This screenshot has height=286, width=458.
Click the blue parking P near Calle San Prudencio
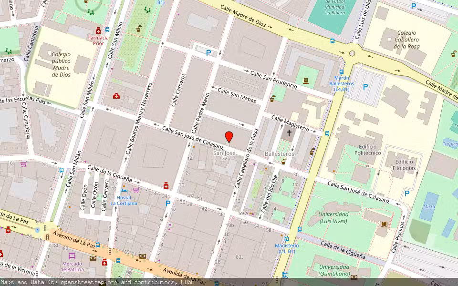[x=208, y=52]
